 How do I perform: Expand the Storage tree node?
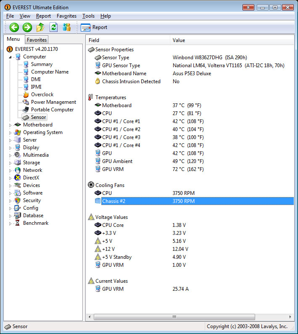pyautogui.click(x=10, y=163)
